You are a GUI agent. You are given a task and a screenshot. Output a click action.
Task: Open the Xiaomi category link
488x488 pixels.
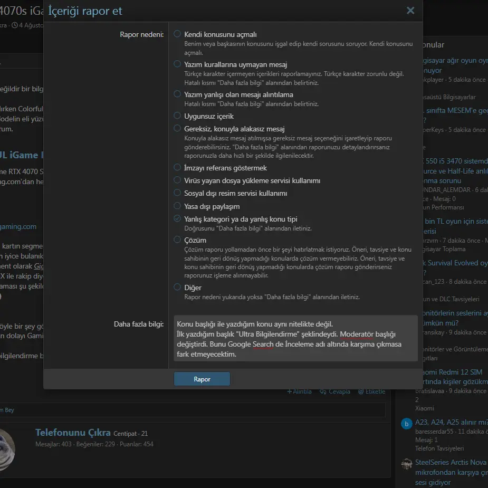pos(424,408)
